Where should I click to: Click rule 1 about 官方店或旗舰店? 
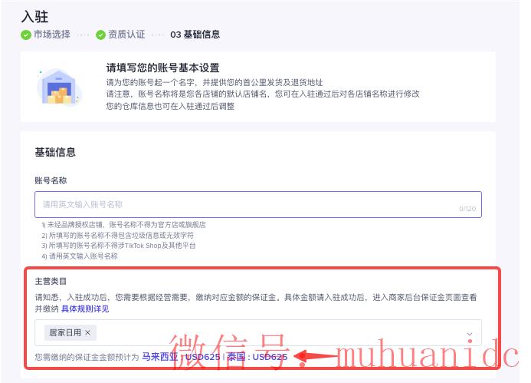[x=123, y=225]
